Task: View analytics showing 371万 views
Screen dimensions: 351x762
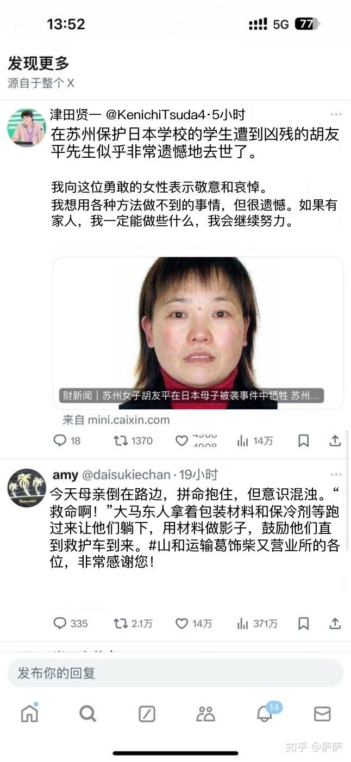Action: [x=257, y=623]
